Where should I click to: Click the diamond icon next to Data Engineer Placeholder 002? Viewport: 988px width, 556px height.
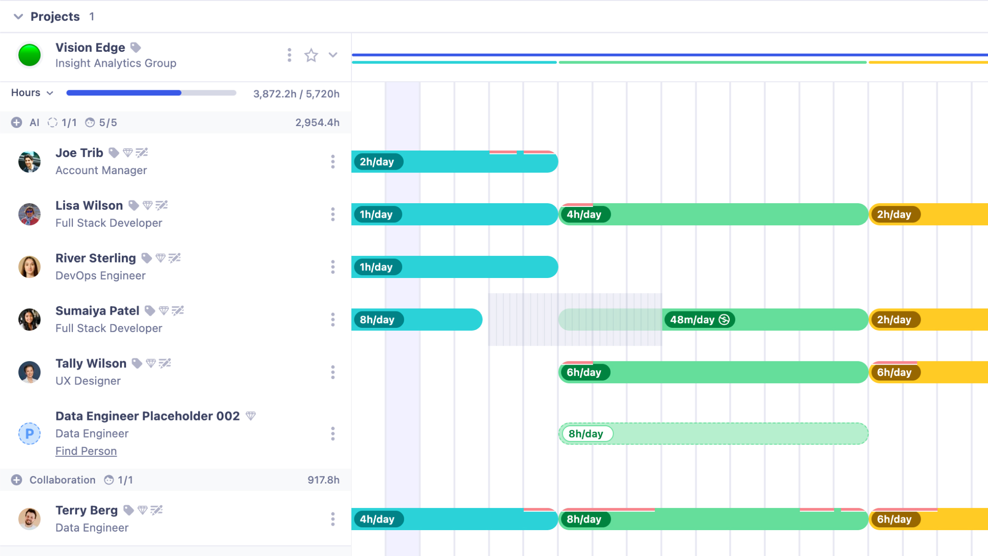251,416
